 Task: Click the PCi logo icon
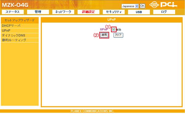click(x=163, y=5)
